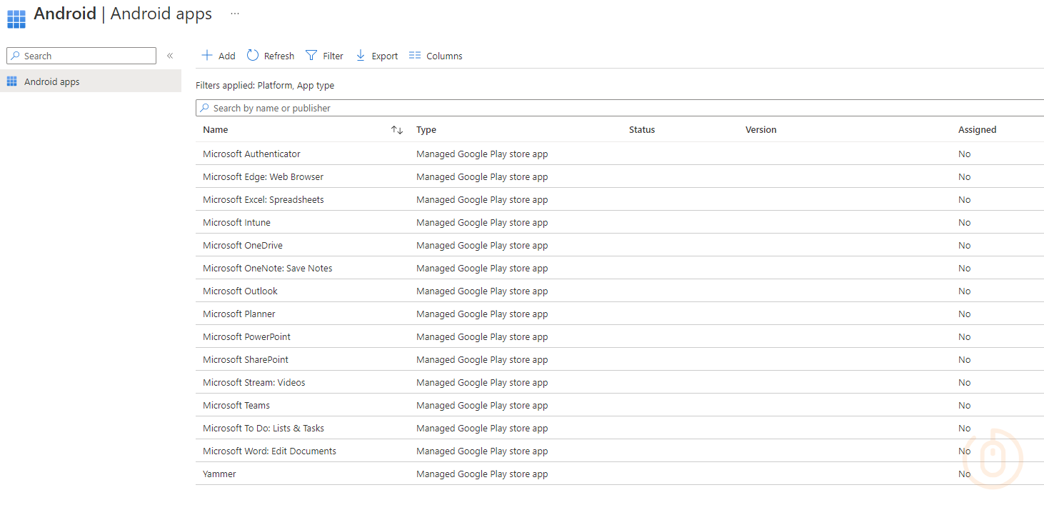1044x510 pixels.
Task: Click the Filters applied: Platform, App type text
Action: click(265, 85)
